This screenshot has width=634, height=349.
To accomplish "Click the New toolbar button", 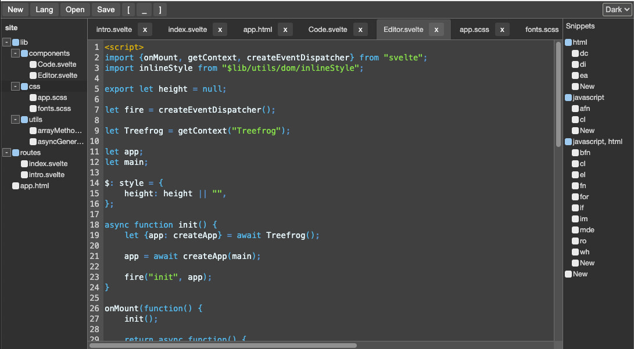I will [15, 10].
